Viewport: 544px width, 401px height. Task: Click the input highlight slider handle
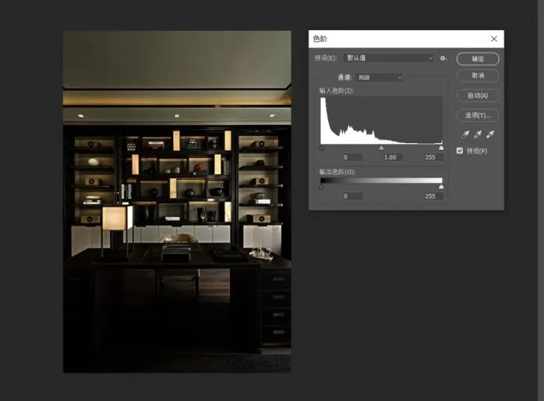point(441,148)
